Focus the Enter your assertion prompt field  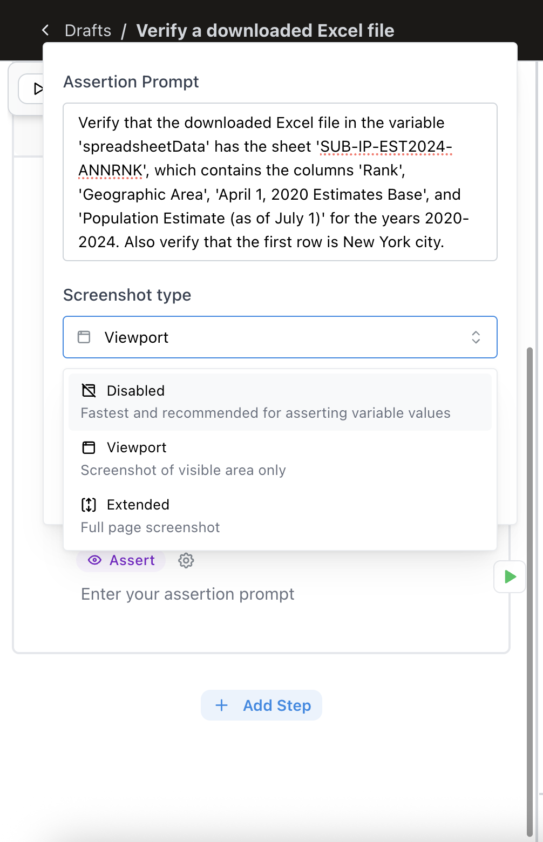(x=188, y=594)
